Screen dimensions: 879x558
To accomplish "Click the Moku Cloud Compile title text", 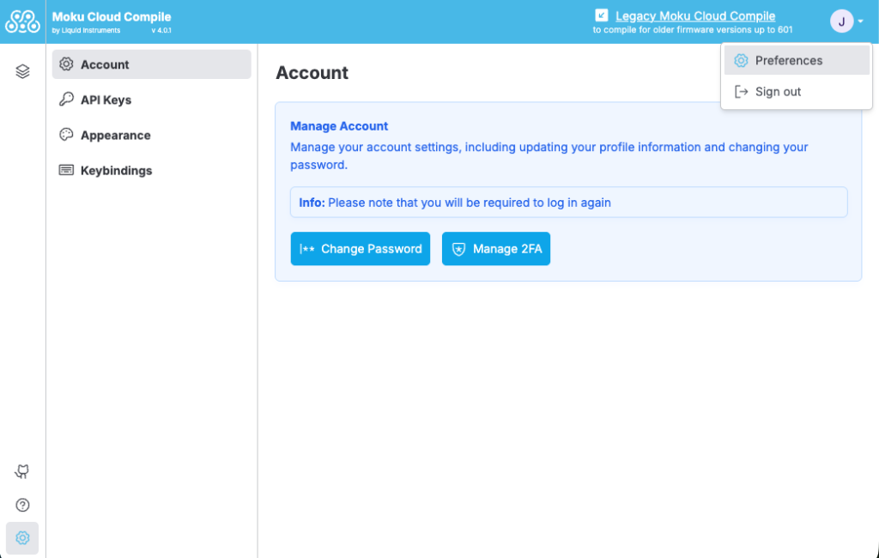I will 112,16.
